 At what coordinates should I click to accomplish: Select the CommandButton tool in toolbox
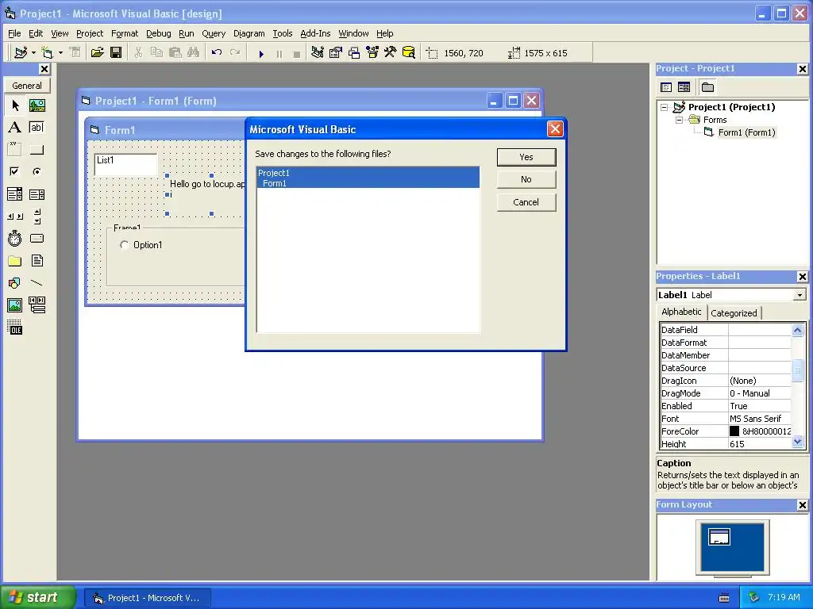coord(37,150)
